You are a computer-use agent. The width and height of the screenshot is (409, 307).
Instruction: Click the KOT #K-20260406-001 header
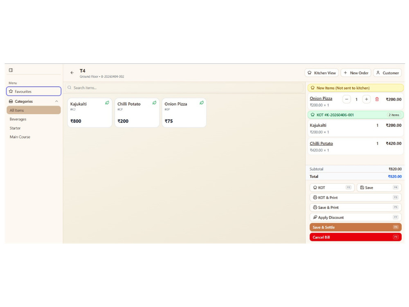click(x=355, y=115)
